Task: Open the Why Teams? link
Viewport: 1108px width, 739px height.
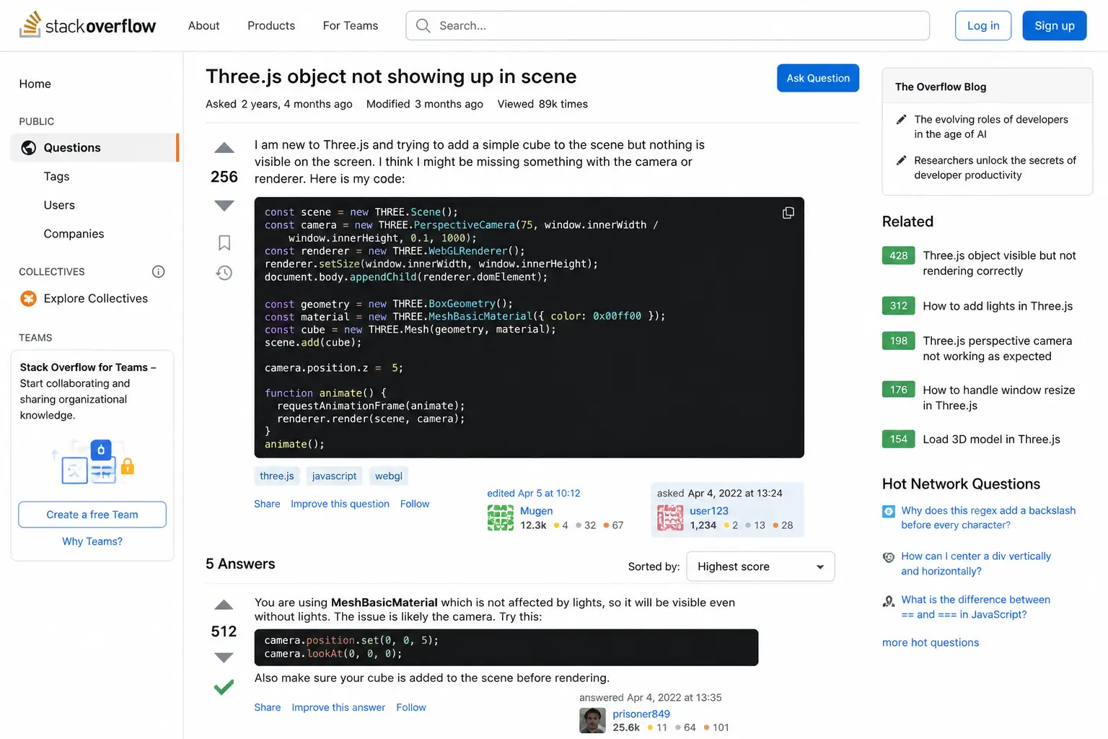Action: click(92, 541)
